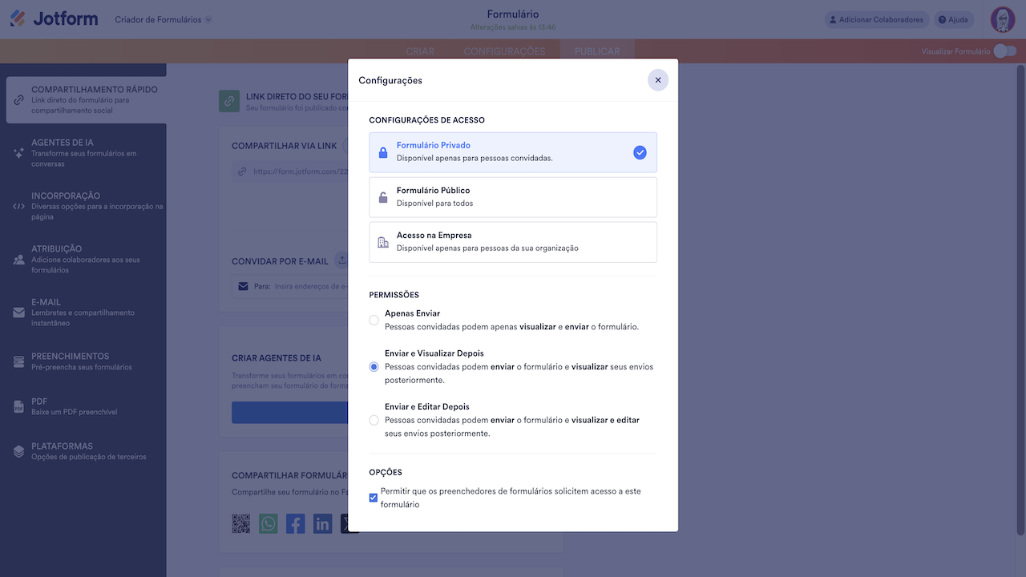Open Compartilhamento Rápido via its link icon

coord(18,99)
